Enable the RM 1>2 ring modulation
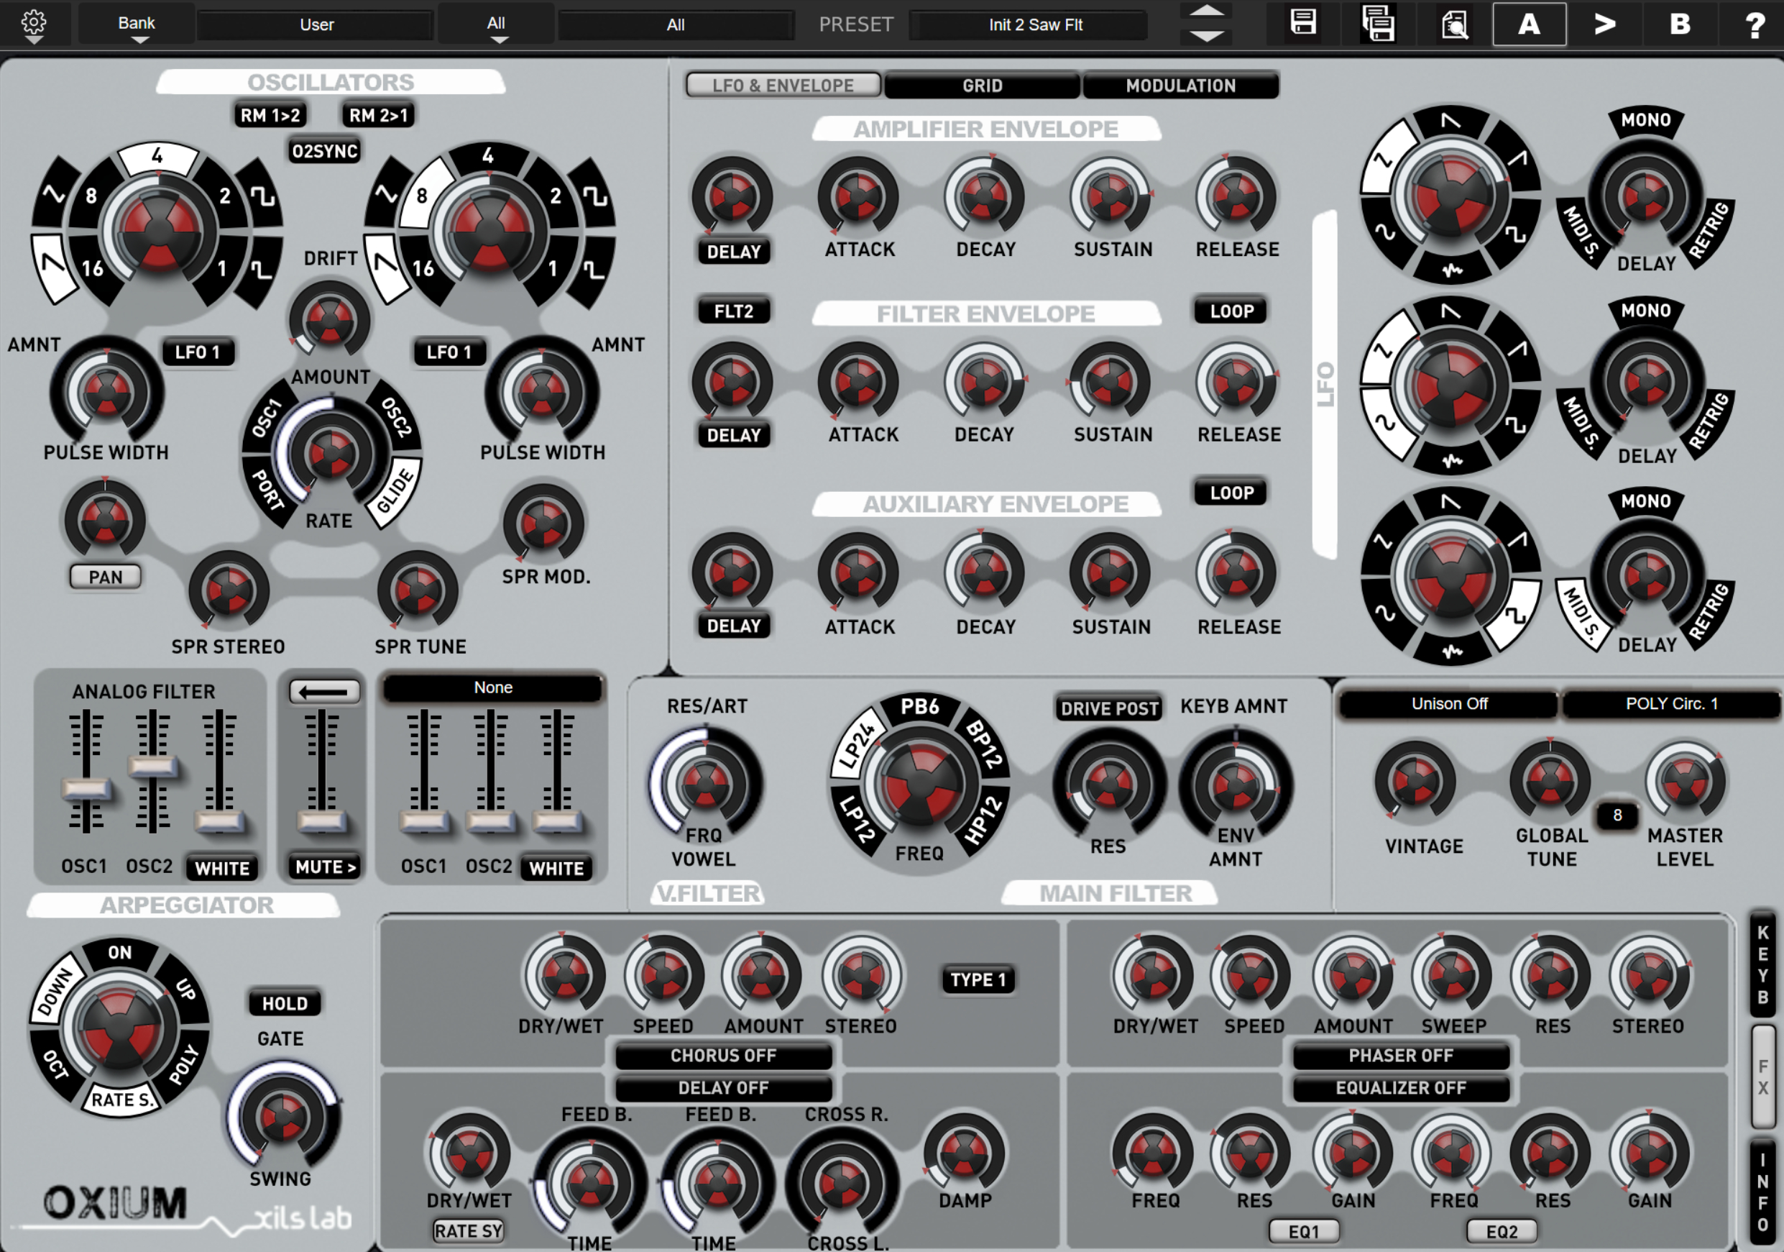Viewport: 1784px width, 1252px height. pyautogui.click(x=270, y=115)
